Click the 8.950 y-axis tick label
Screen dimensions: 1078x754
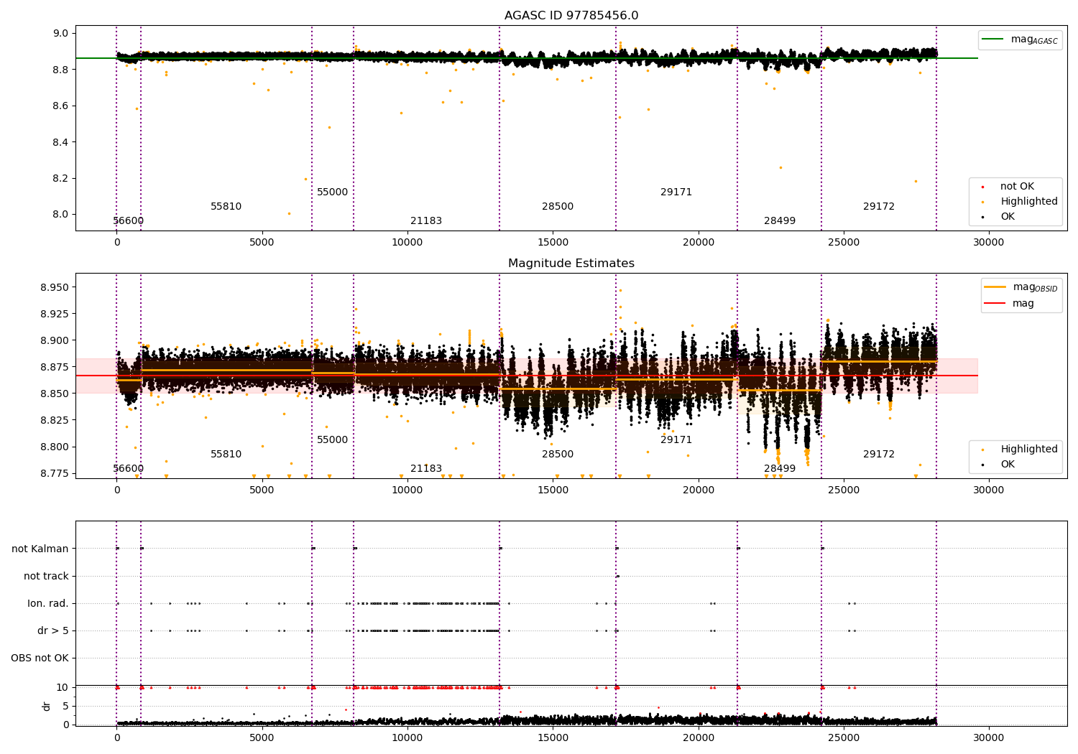55,288
